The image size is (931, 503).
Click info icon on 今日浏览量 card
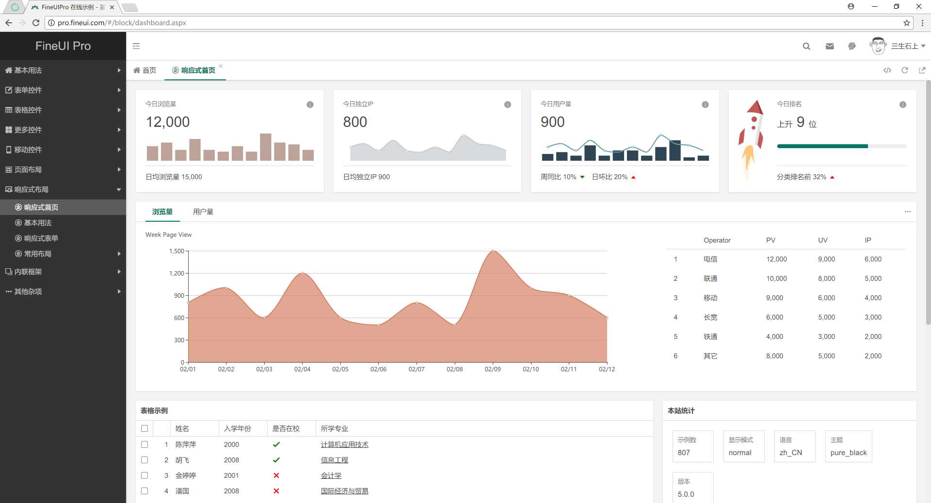(310, 105)
